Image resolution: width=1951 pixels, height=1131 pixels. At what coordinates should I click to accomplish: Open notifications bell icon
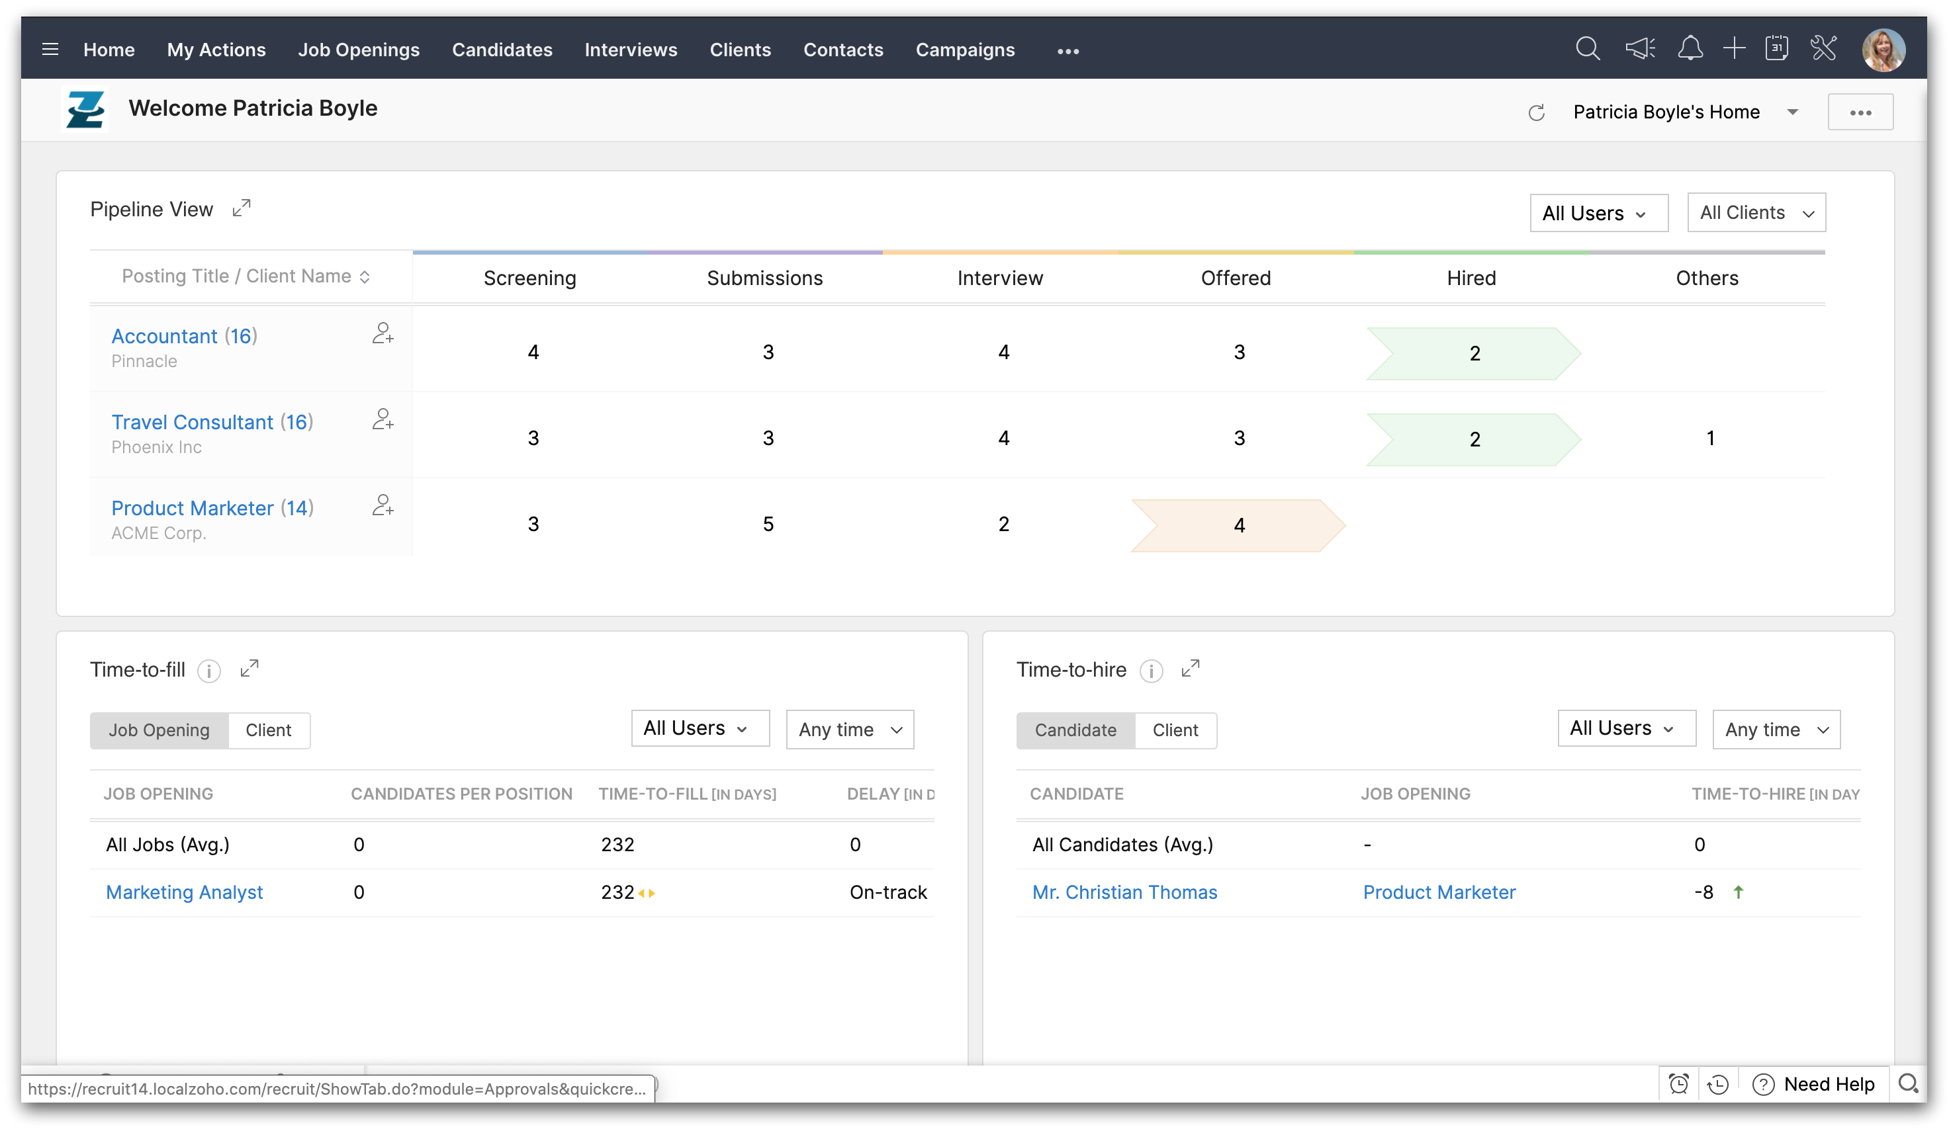pos(1690,50)
